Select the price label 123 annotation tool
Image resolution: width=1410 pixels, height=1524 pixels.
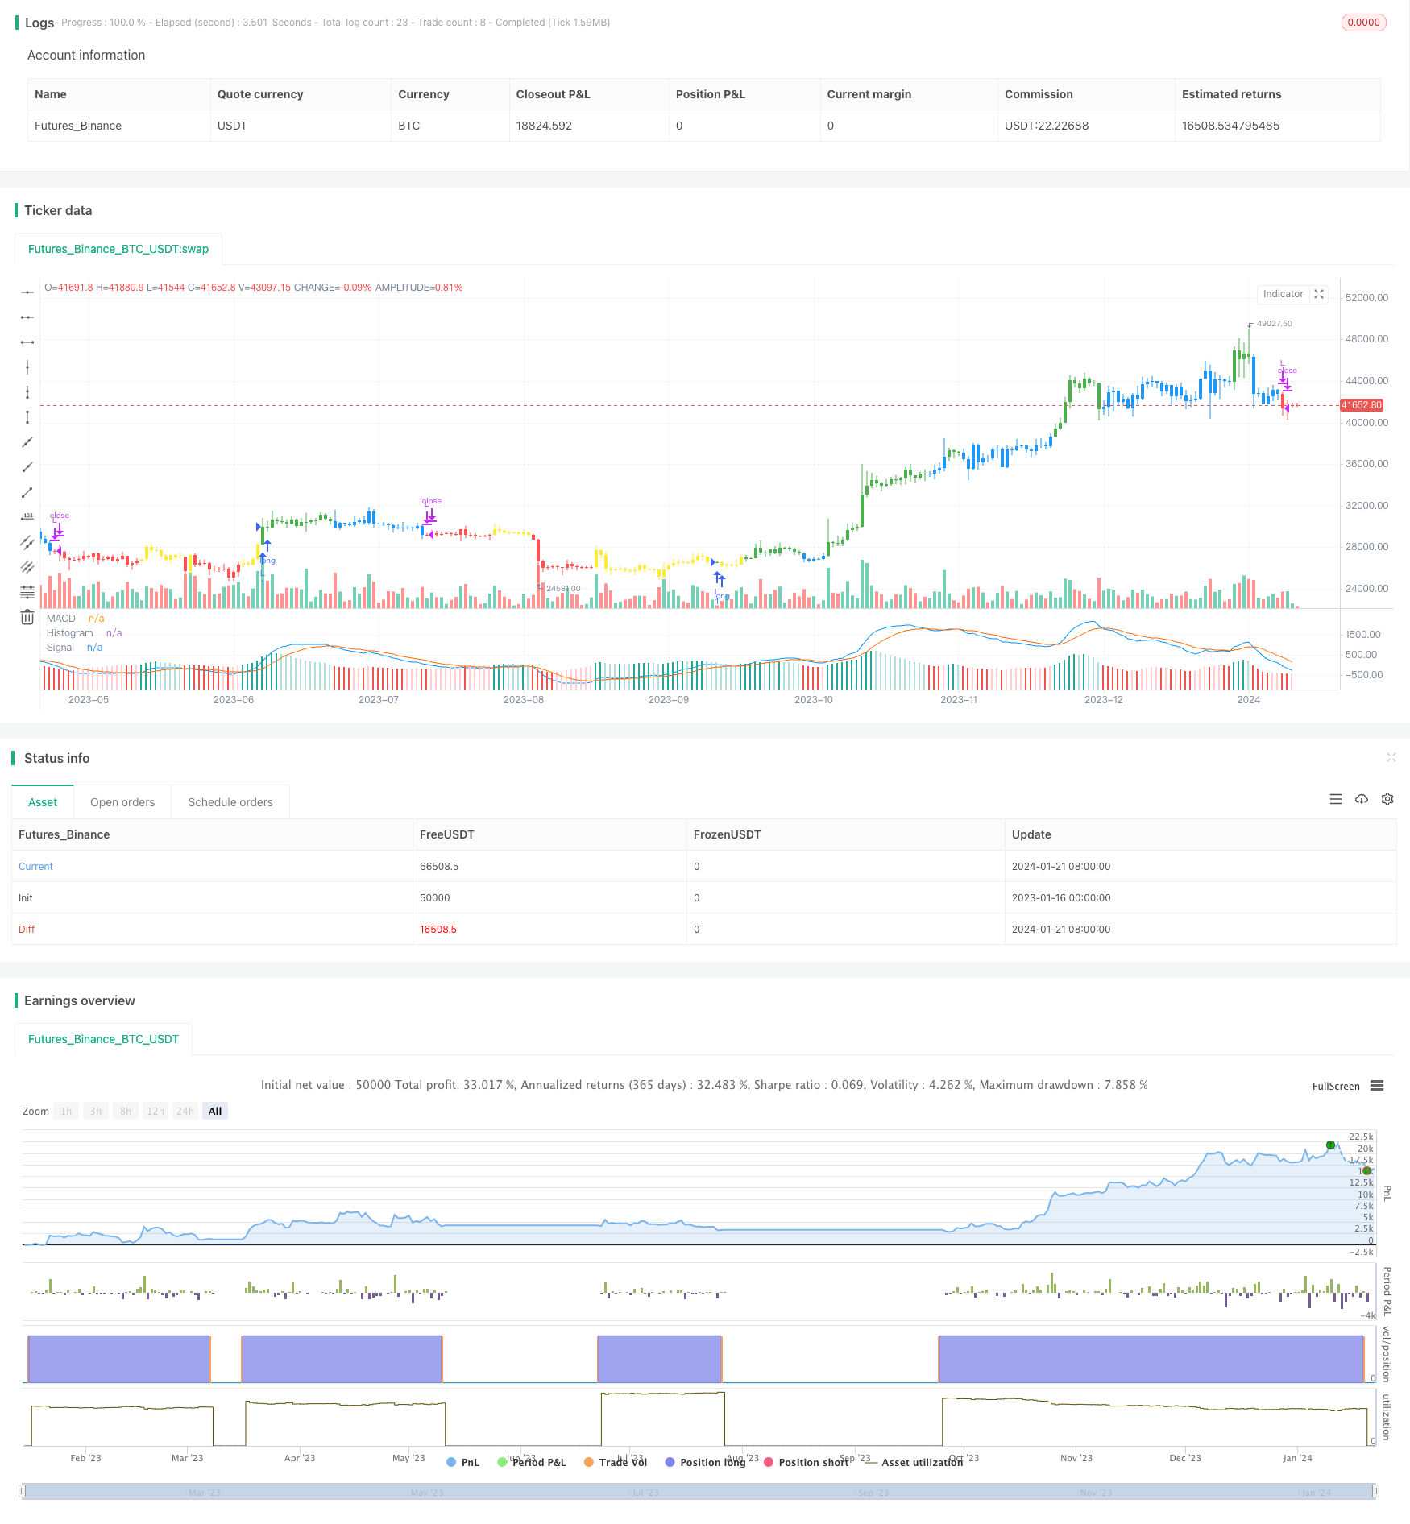click(27, 516)
